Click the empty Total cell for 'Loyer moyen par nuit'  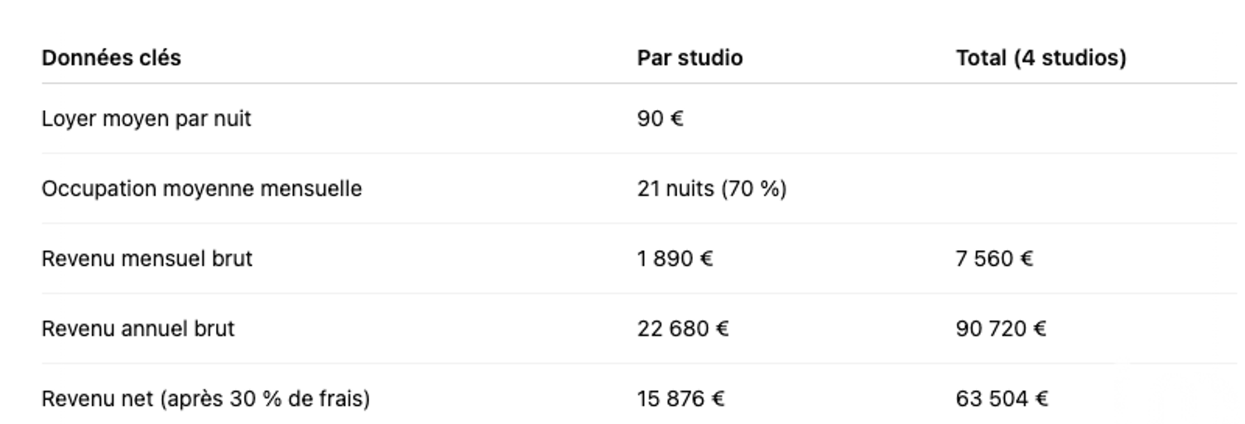coord(1076,119)
